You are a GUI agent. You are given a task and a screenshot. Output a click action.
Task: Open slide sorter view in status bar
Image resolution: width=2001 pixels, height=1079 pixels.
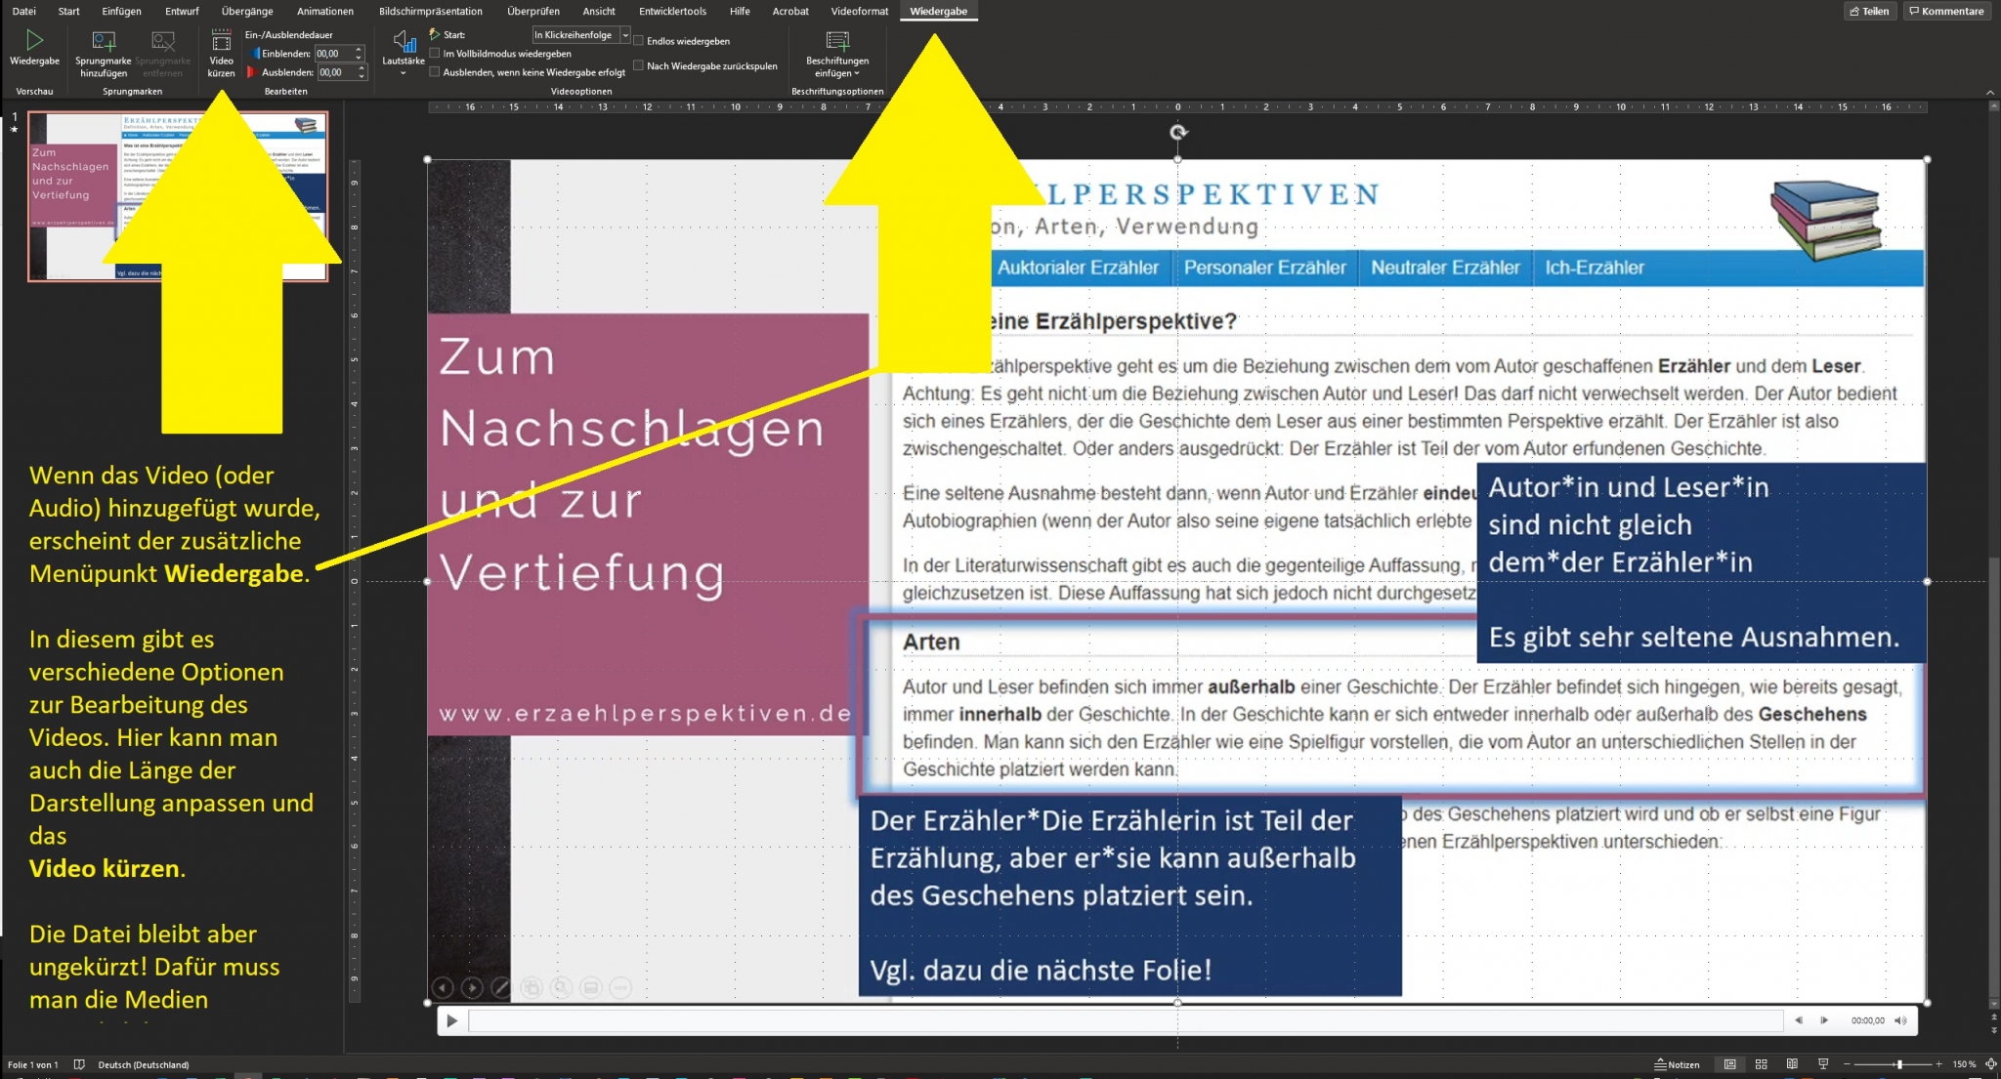pyautogui.click(x=1761, y=1064)
